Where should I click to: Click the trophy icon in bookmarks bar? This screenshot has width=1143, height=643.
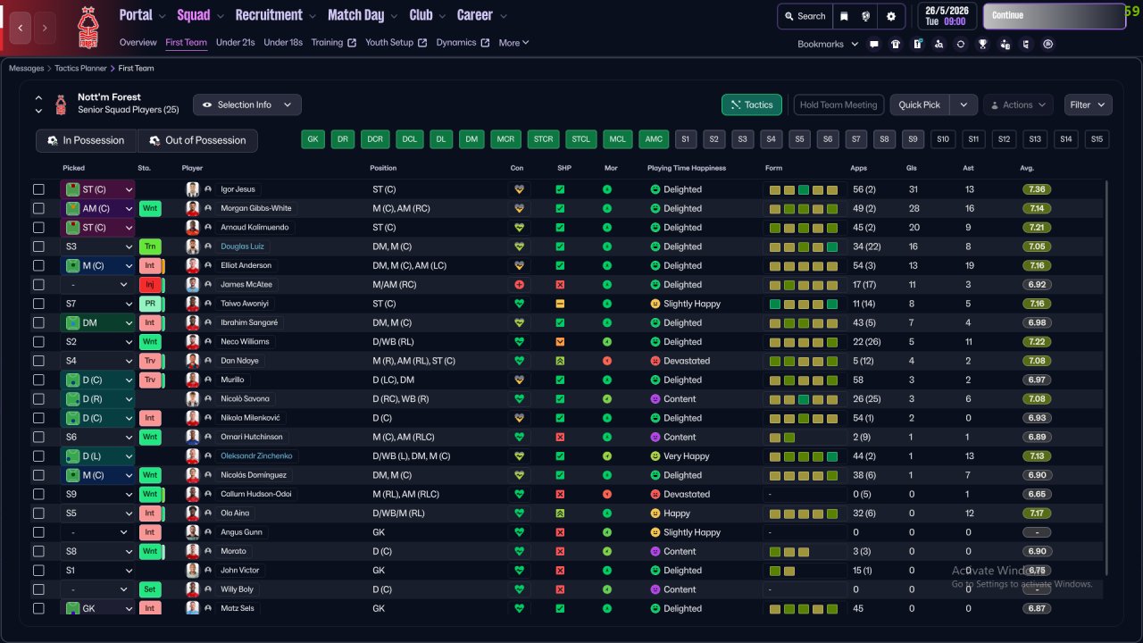[x=982, y=44]
